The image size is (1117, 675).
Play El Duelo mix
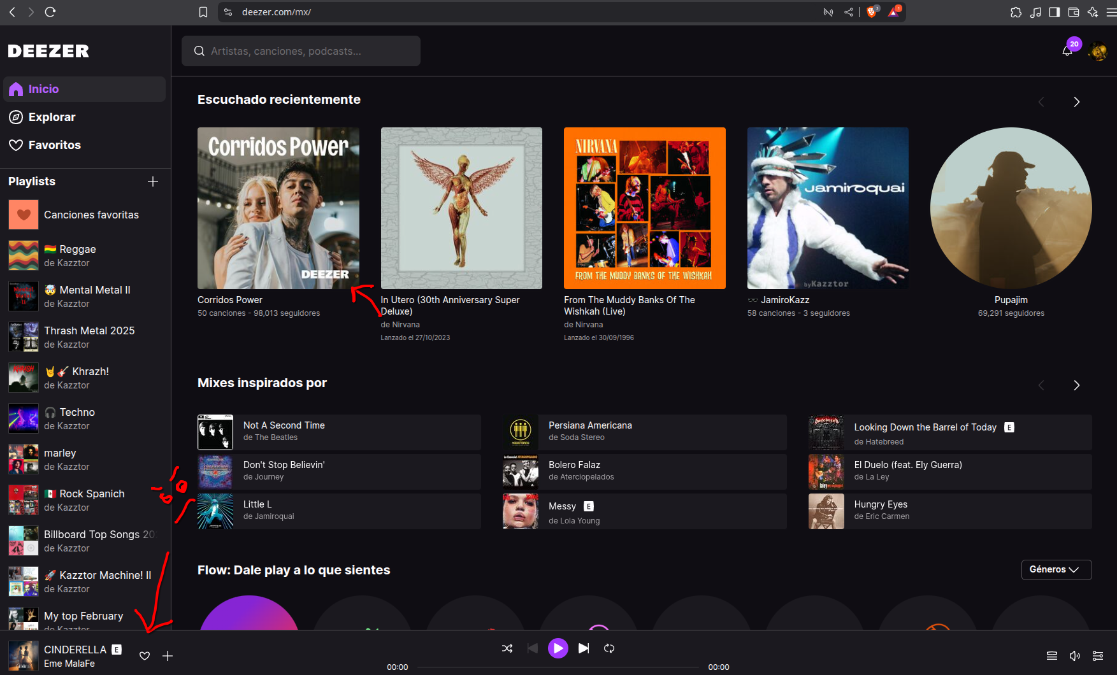pos(950,472)
